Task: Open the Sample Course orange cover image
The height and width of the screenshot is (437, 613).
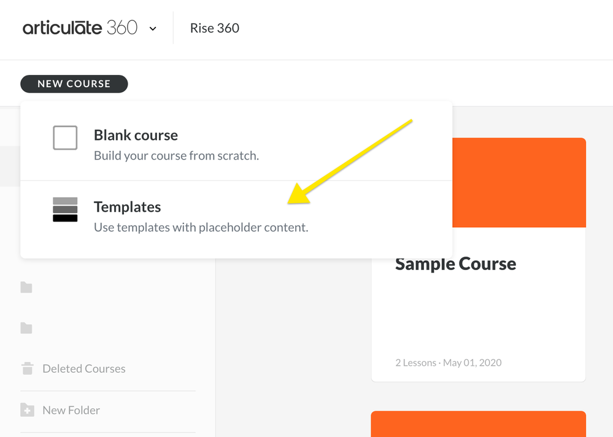Action: tap(519, 182)
